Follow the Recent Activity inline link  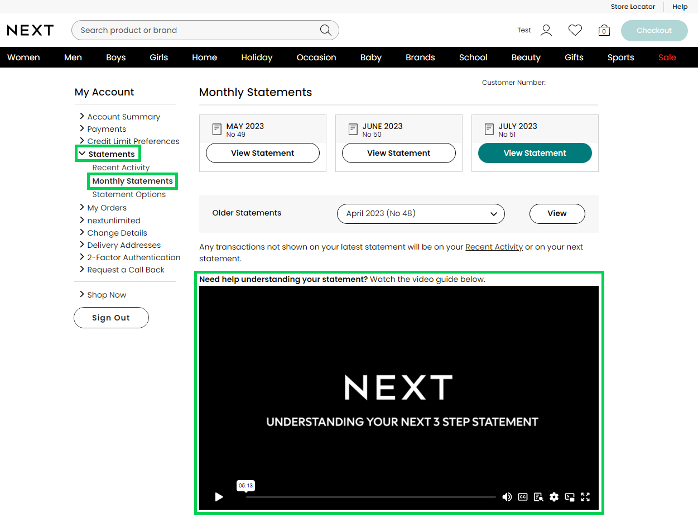(x=494, y=247)
